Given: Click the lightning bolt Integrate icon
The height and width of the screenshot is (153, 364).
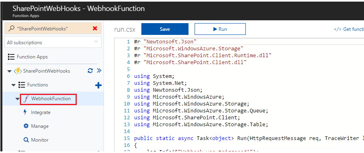Looking at the screenshot, I should pyautogui.click(x=25, y=112).
